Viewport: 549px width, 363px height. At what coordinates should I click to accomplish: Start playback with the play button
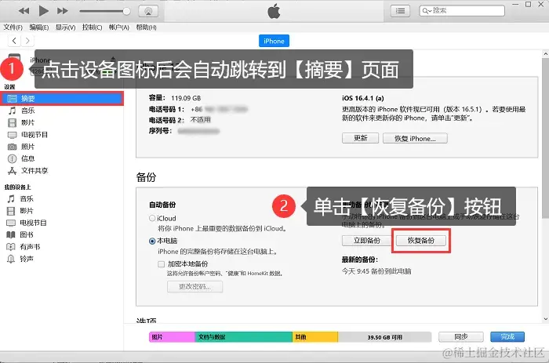click(43, 11)
